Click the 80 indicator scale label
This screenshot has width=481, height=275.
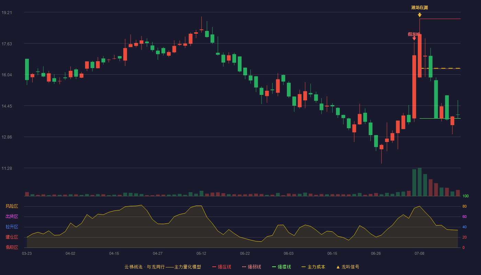465,206
